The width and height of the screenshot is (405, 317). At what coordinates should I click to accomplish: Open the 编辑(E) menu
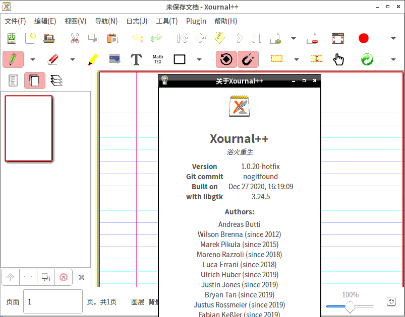pyautogui.click(x=45, y=21)
